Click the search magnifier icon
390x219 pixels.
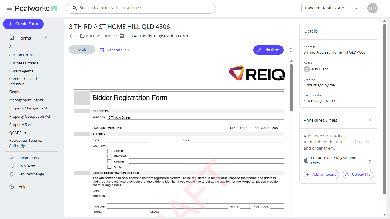tap(75, 8)
